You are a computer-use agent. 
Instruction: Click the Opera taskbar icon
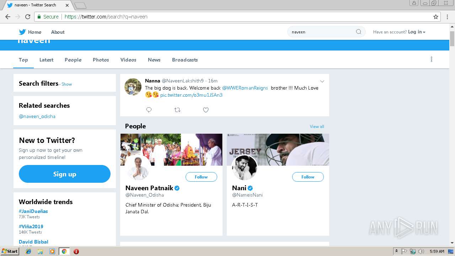[x=76, y=251]
